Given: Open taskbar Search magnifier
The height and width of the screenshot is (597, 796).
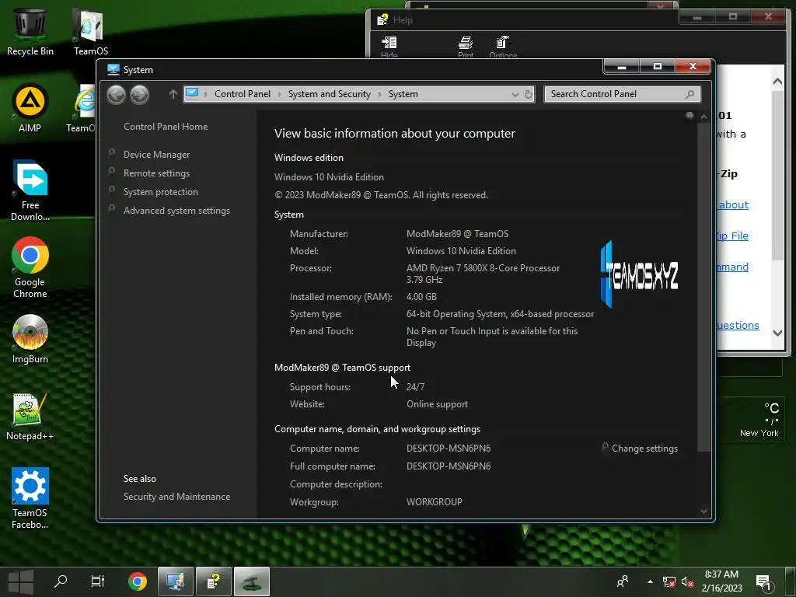Looking at the screenshot, I should coord(61,581).
